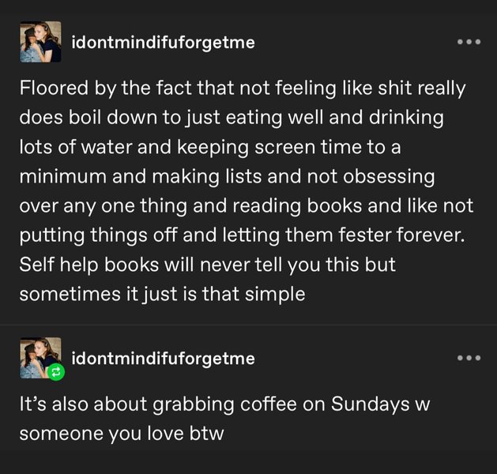Visit idontmindifuforgetme blog from the top post

point(164,43)
